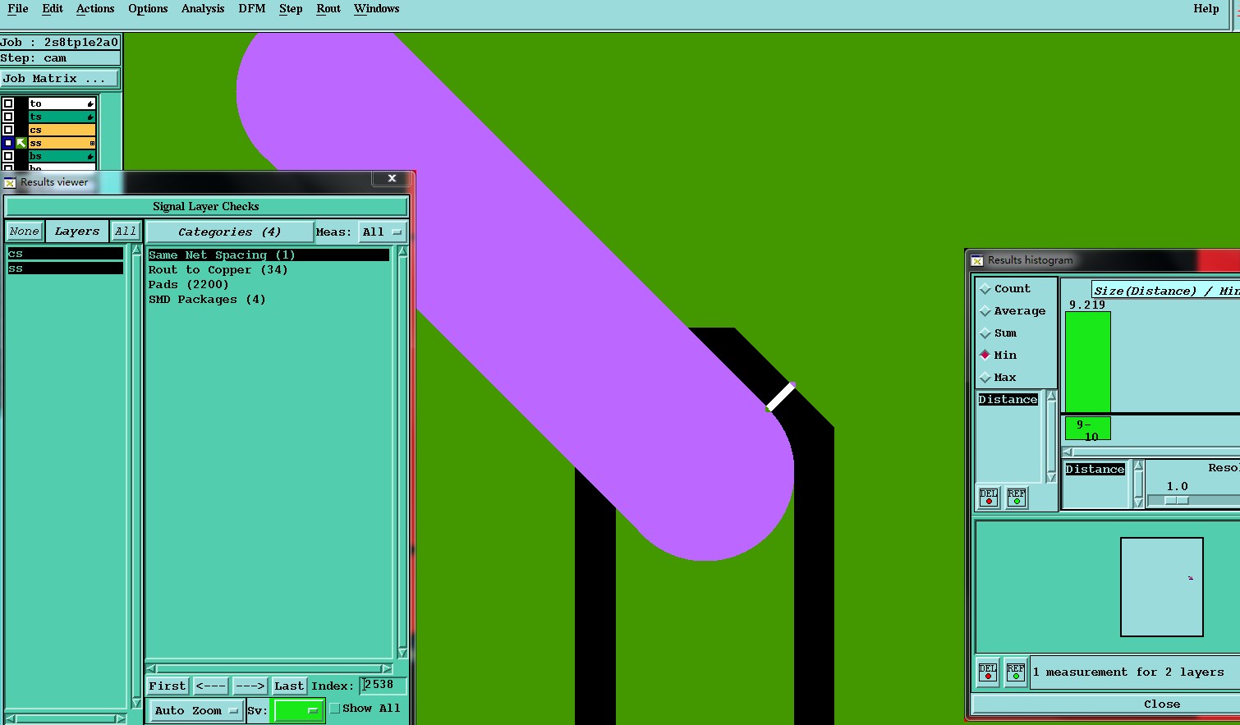Click the grid marker on the 'ss' layer row
Image resolution: width=1240 pixels, height=725 pixels.
click(x=92, y=144)
